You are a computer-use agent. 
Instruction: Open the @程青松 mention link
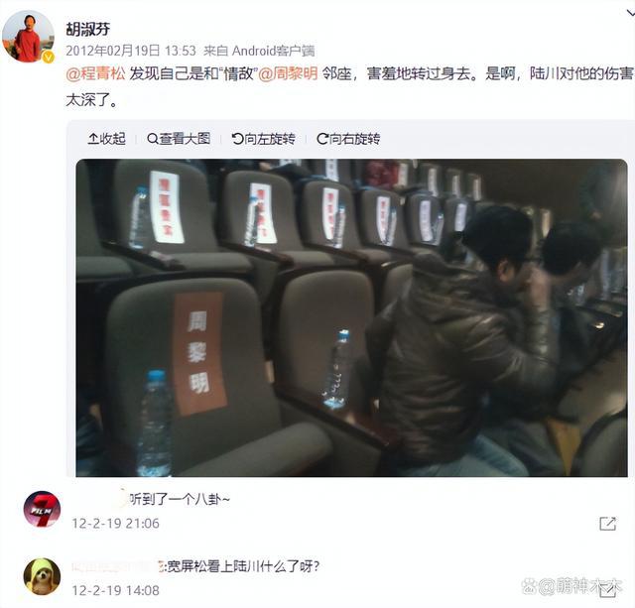pos(95,74)
